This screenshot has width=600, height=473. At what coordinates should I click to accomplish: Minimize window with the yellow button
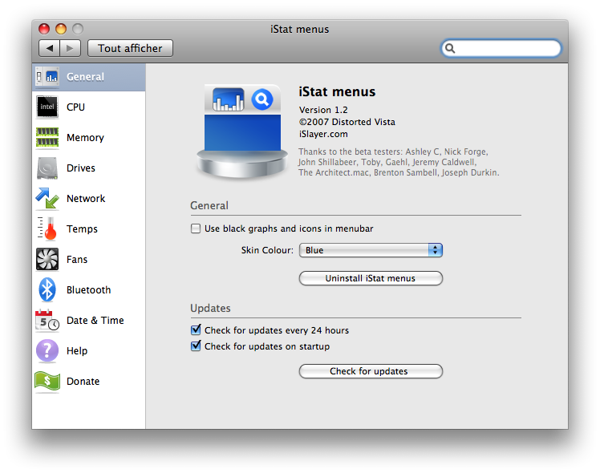pos(61,29)
